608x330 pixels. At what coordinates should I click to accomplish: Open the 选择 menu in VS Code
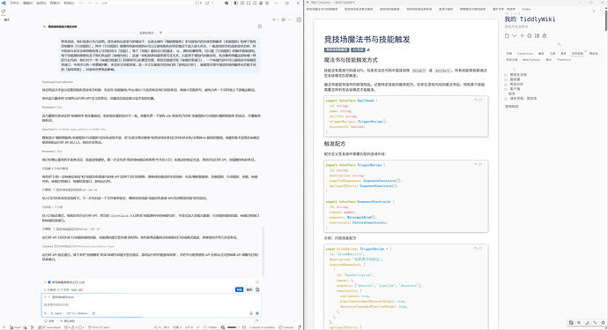(41, 4)
